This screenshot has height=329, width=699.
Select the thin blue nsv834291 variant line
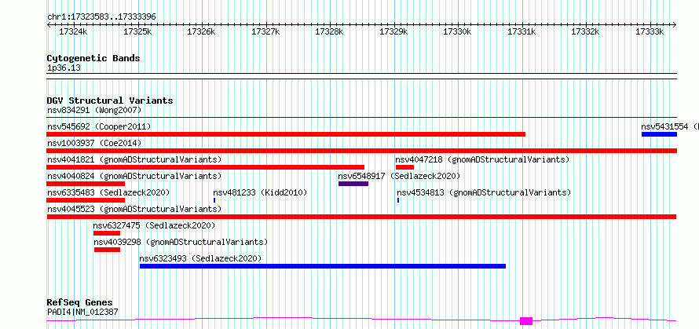pos(362,118)
